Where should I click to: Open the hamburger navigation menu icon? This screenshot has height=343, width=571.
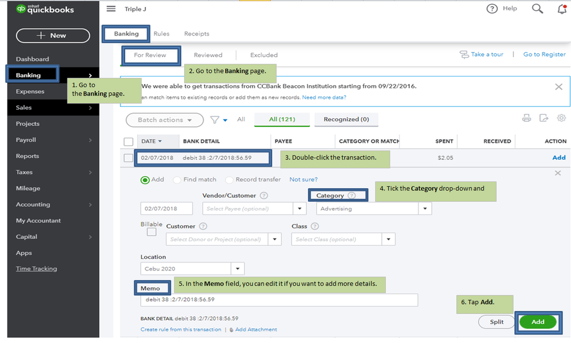point(111,9)
